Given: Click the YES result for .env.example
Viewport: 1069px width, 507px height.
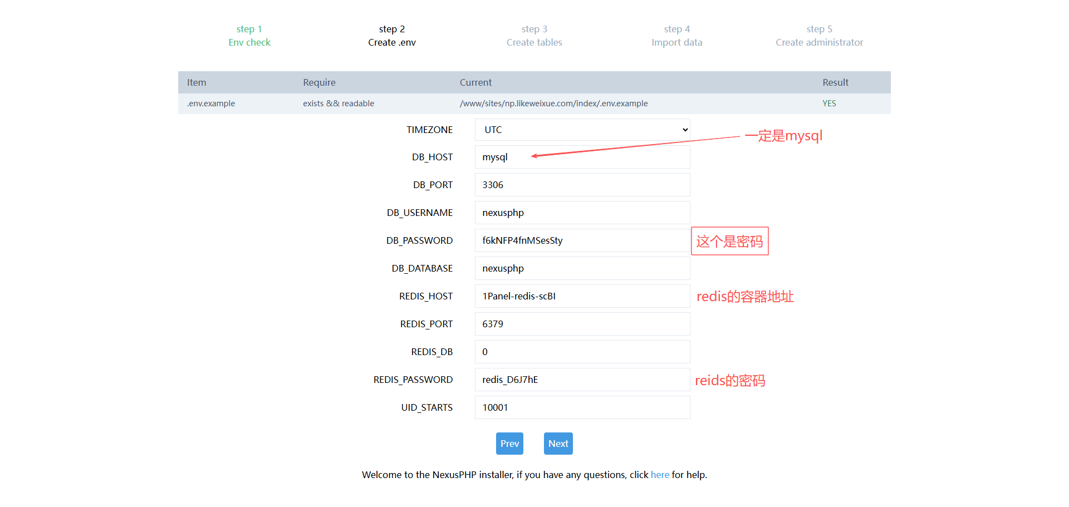Looking at the screenshot, I should pyautogui.click(x=829, y=104).
